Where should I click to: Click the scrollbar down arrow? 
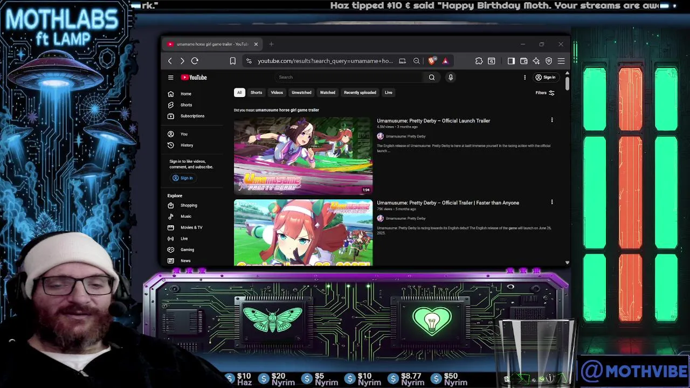pos(567,263)
